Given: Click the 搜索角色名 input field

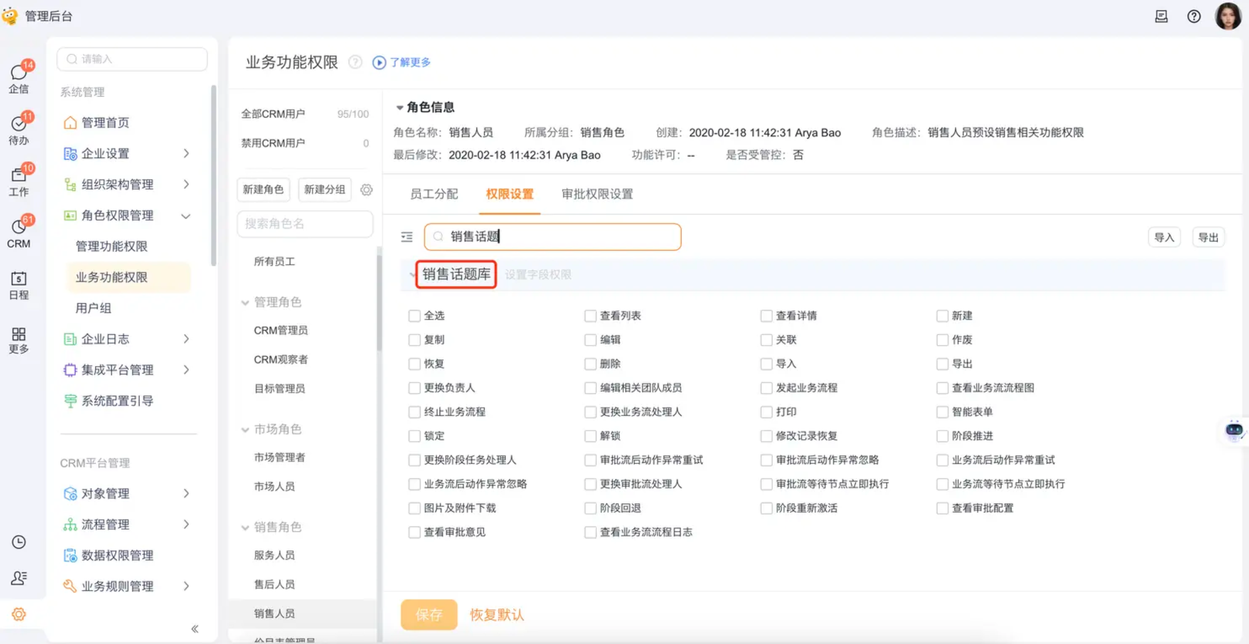Looking at the screenshot, I should click(x=305, y=224).
